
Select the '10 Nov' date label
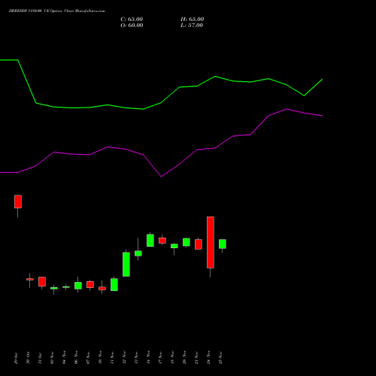[100, 358]
